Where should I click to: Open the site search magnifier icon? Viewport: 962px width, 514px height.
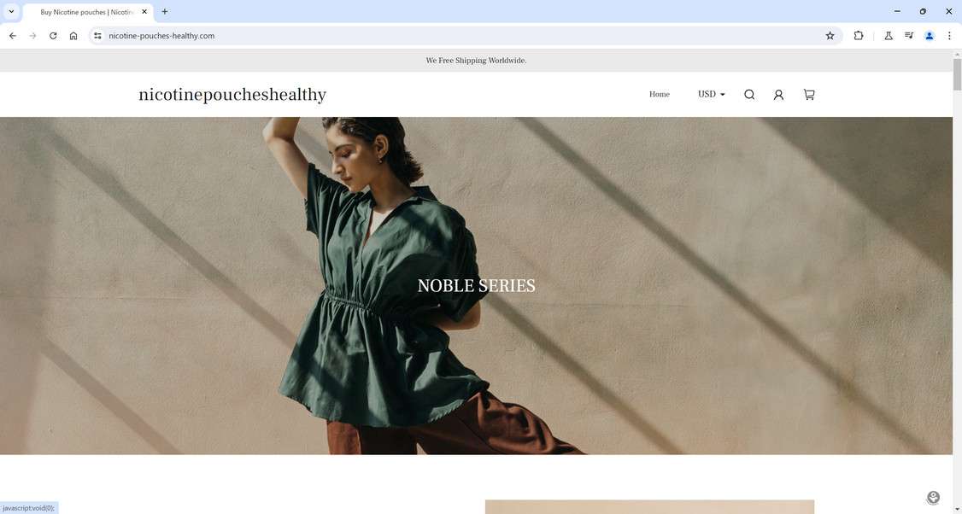pyautogui.click(x=749, y=95)
